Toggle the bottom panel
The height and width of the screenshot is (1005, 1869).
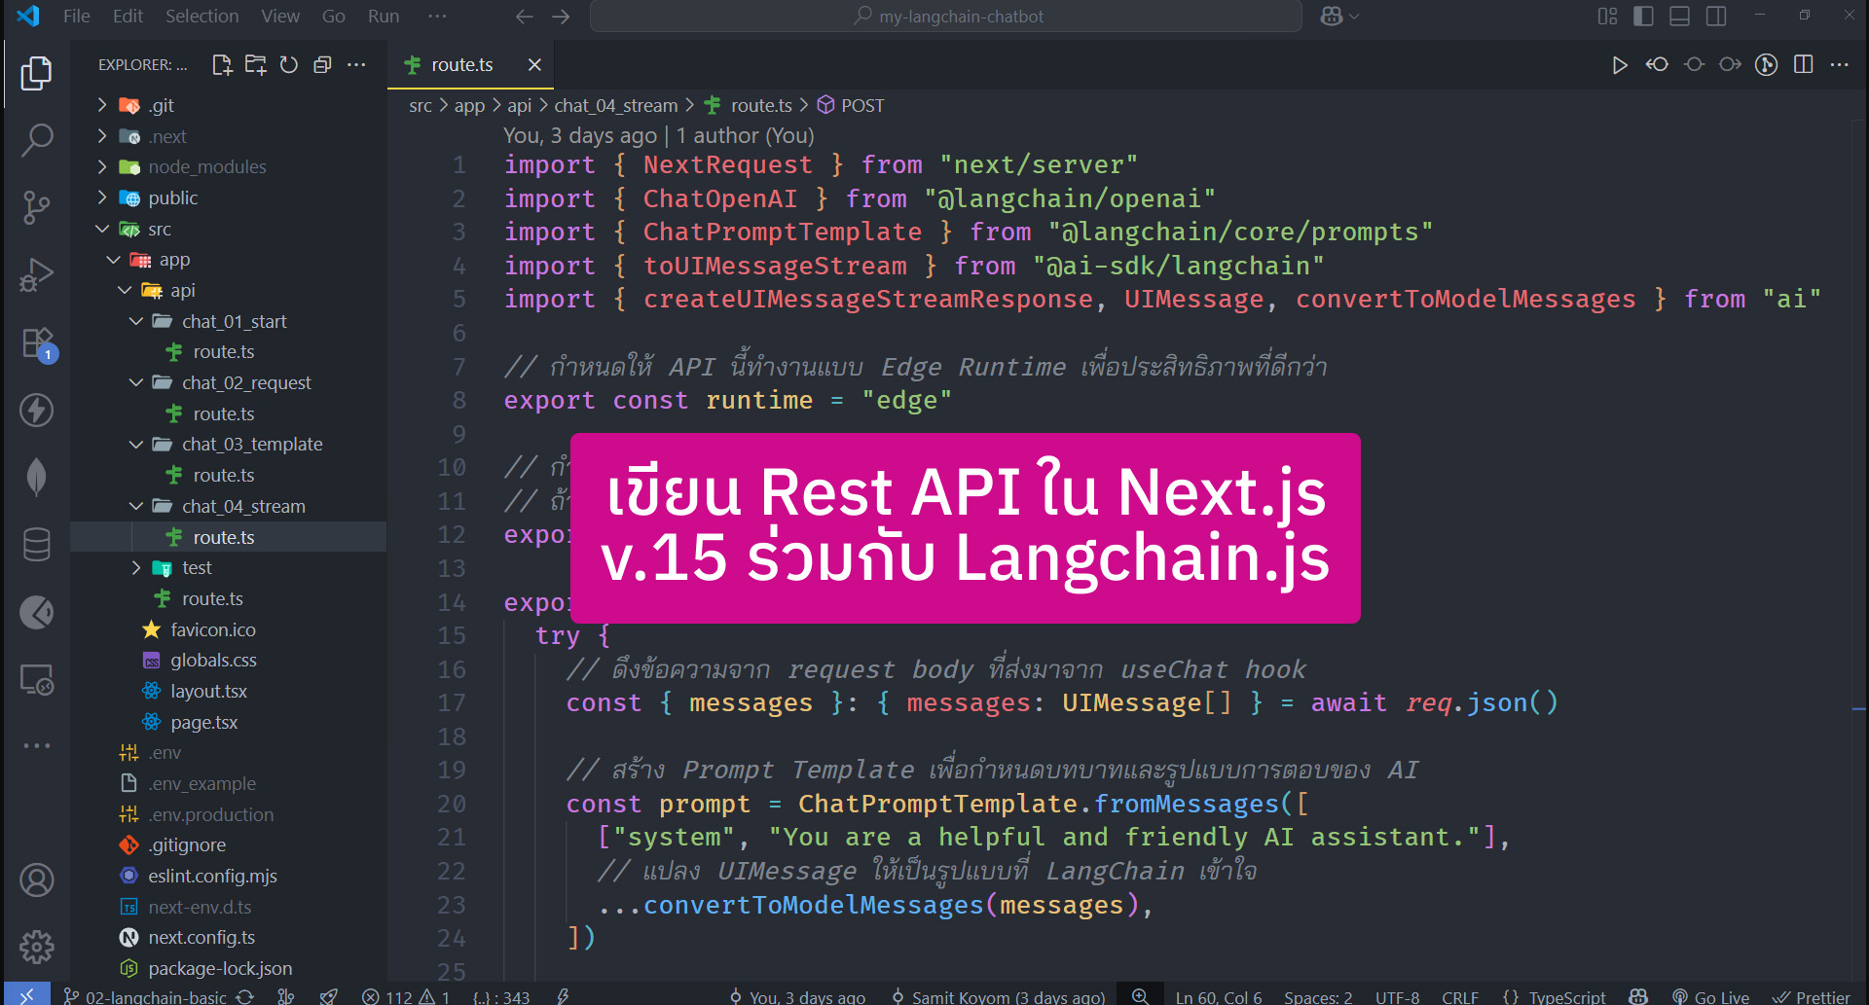[x=1679, y=17]
